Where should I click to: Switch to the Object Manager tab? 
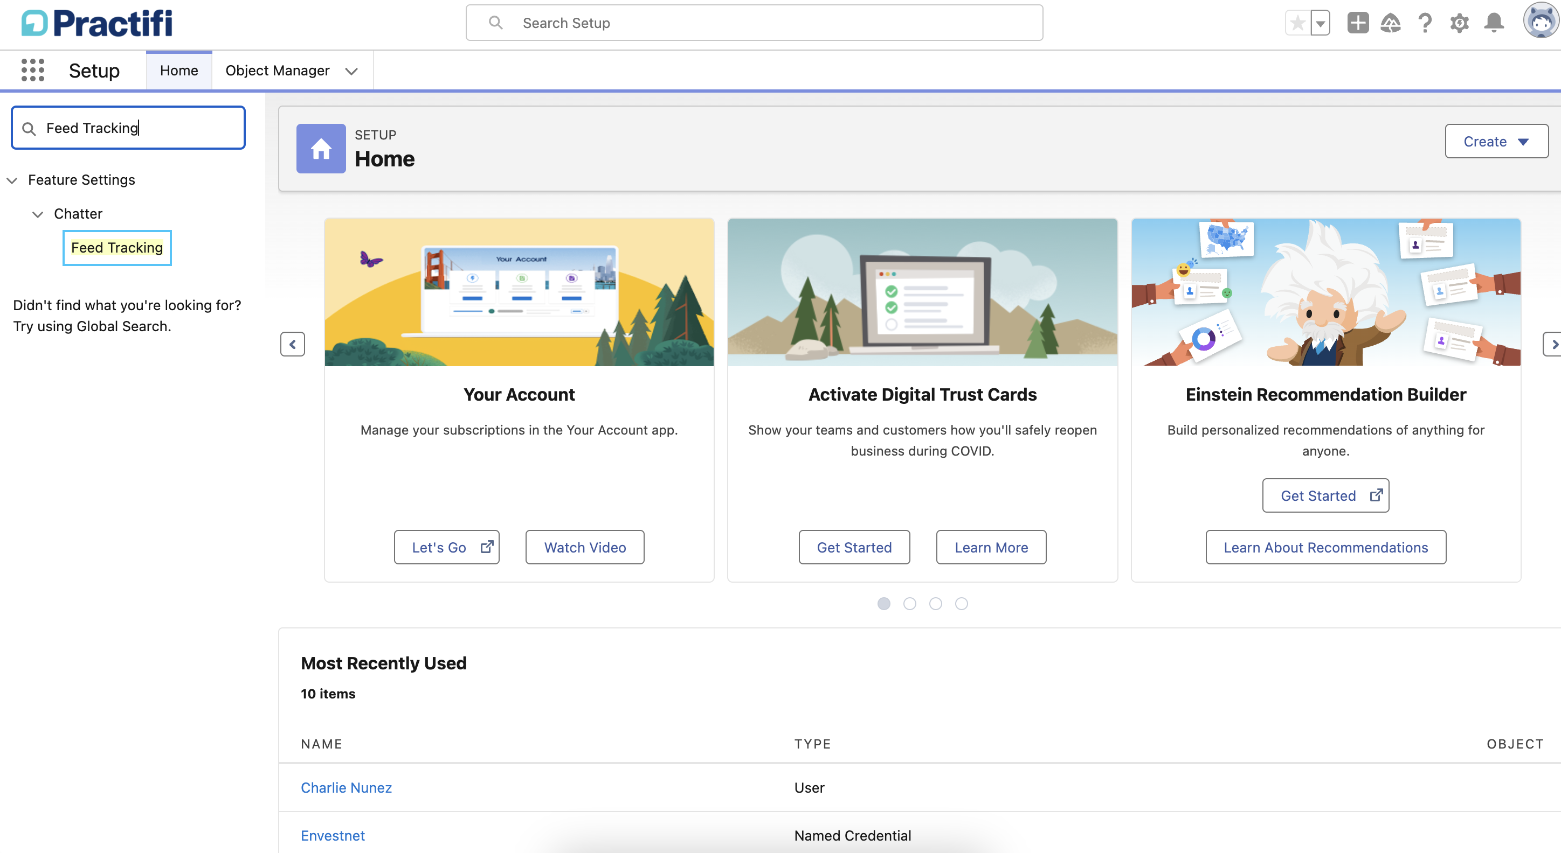(x=278, y=70)
